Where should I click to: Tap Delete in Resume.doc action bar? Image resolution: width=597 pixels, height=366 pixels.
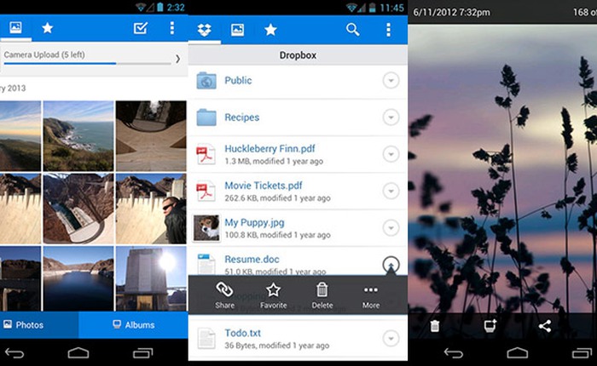322,295
